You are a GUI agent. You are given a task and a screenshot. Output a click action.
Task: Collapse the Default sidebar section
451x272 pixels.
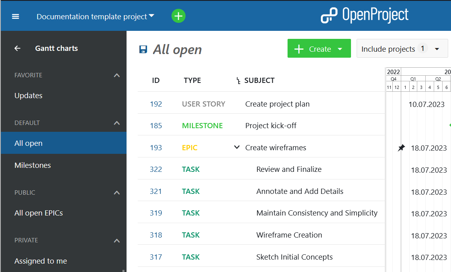point(117,123)
